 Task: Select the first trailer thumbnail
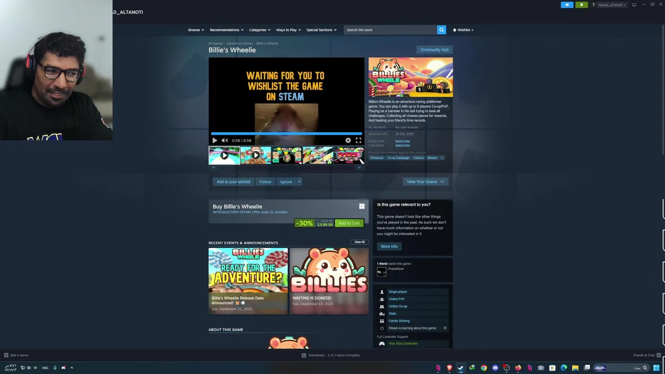point(224,155)
